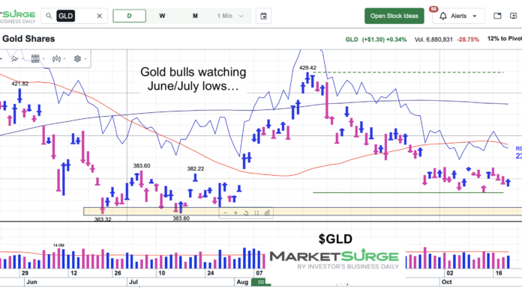Open the 1 Min interval dropdown
The width and height of the screenshot is (522, 288).
[x=230, y=16]
